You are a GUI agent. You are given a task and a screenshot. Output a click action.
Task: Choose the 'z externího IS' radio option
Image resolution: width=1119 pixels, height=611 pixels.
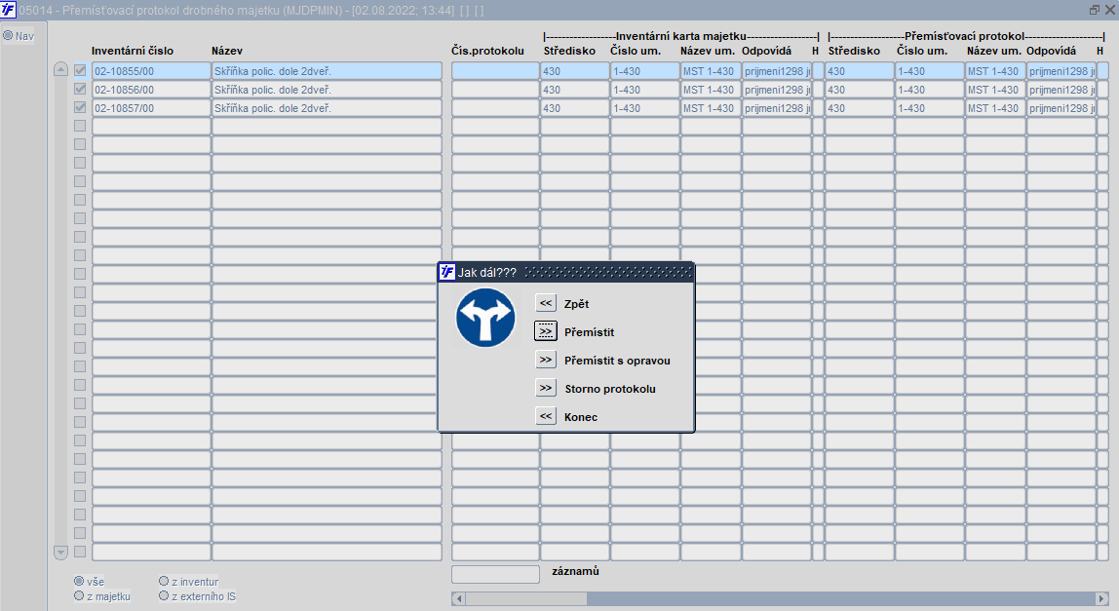point(164,596)
